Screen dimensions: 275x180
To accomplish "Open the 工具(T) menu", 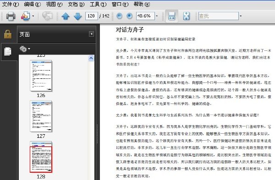I will coord(98,4).
